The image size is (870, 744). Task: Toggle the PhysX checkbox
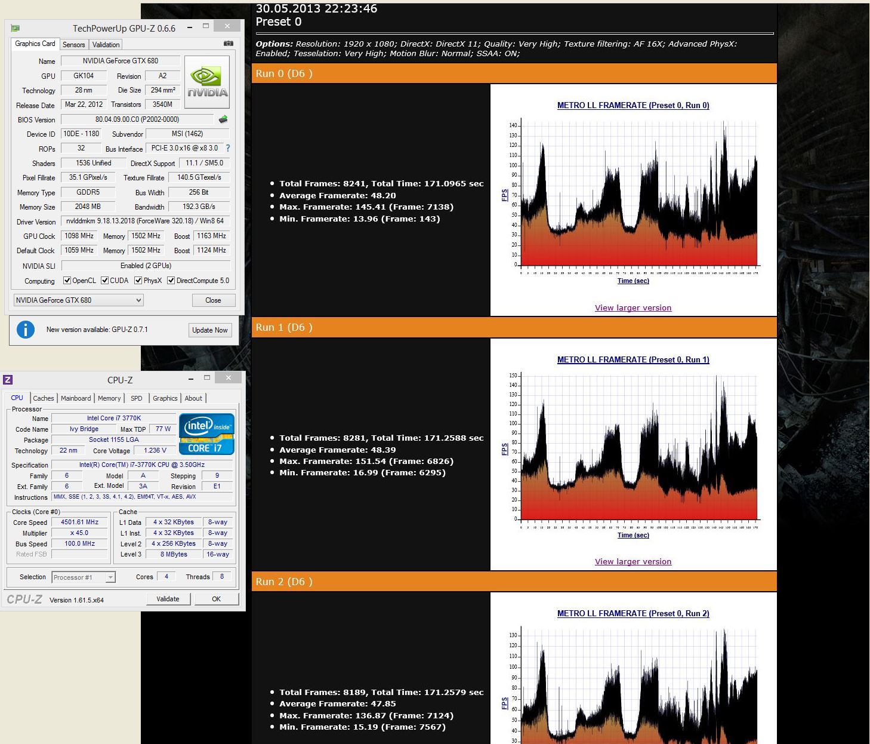click(x=138, y=281)
